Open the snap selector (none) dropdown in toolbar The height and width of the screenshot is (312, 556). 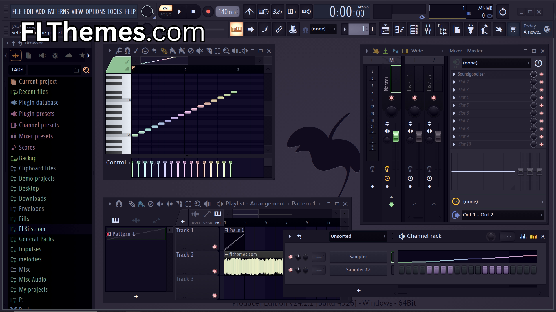click(323, 29)
